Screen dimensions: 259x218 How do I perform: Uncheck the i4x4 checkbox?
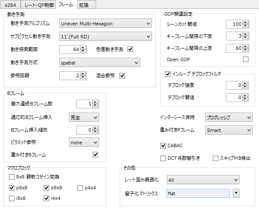(x=46, y=199)
